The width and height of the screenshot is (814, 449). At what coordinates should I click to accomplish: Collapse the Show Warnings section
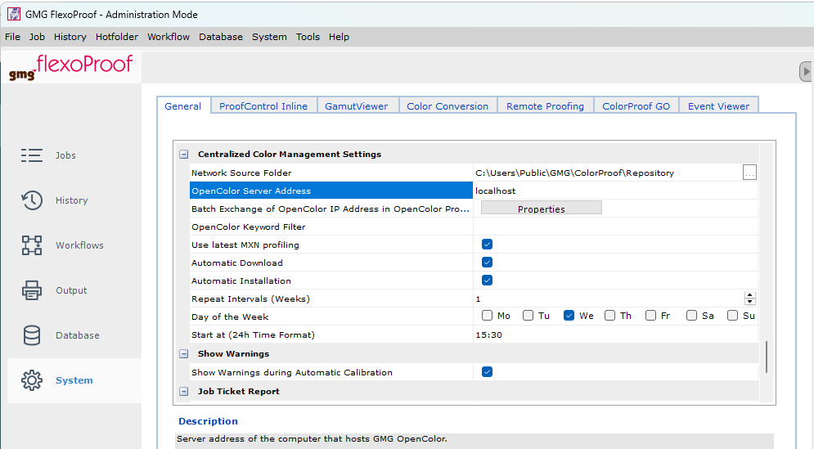pyautogui.click(x=184, y=354)
